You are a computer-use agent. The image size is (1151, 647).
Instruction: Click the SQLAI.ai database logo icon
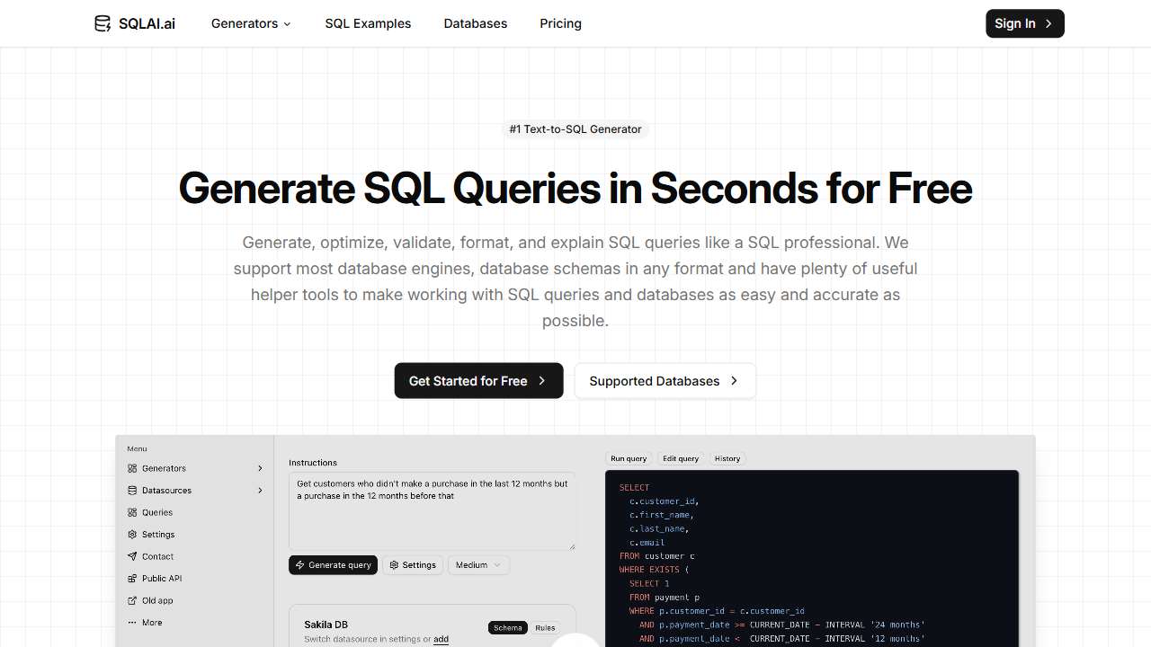[103, 23]
